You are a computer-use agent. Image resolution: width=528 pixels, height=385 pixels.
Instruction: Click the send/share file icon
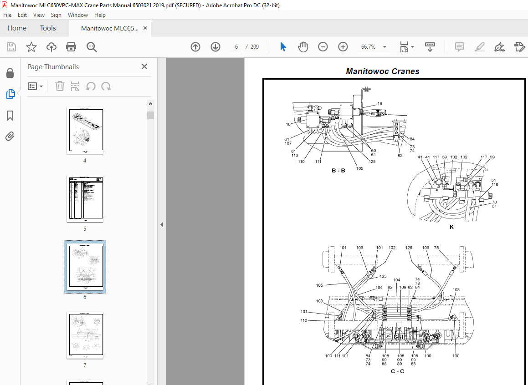click(520, 47)
